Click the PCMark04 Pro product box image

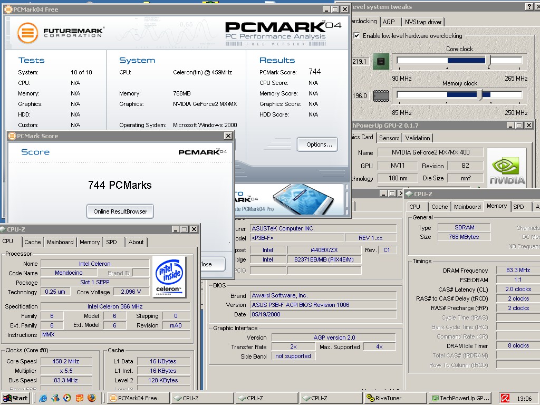pos(302,198)
